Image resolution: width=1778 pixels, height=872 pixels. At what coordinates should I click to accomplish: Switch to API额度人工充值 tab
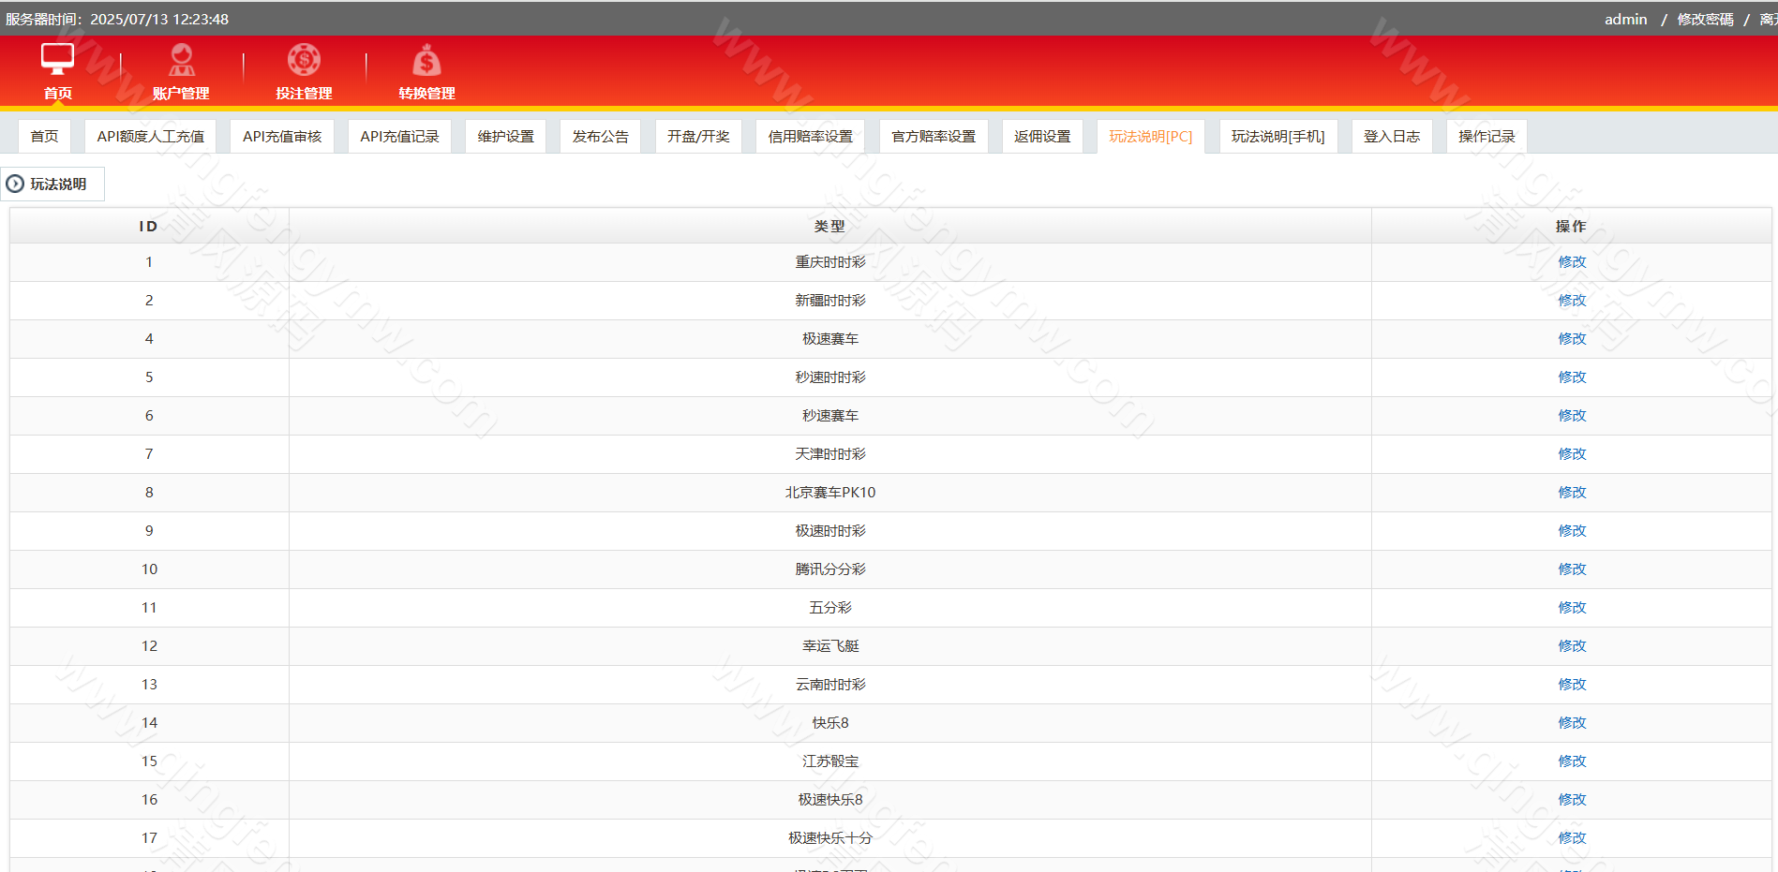[x=150, y=137]
